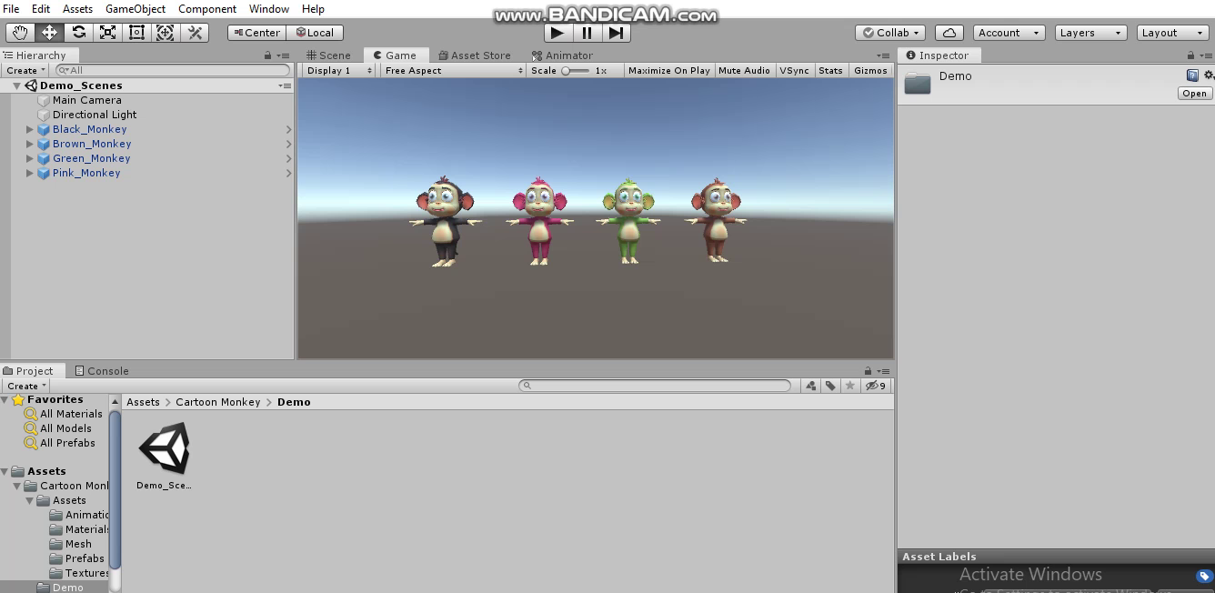Viewport: 1215px width, 593px height.
Task: Click the Step frame button
Action: point(616,33)
